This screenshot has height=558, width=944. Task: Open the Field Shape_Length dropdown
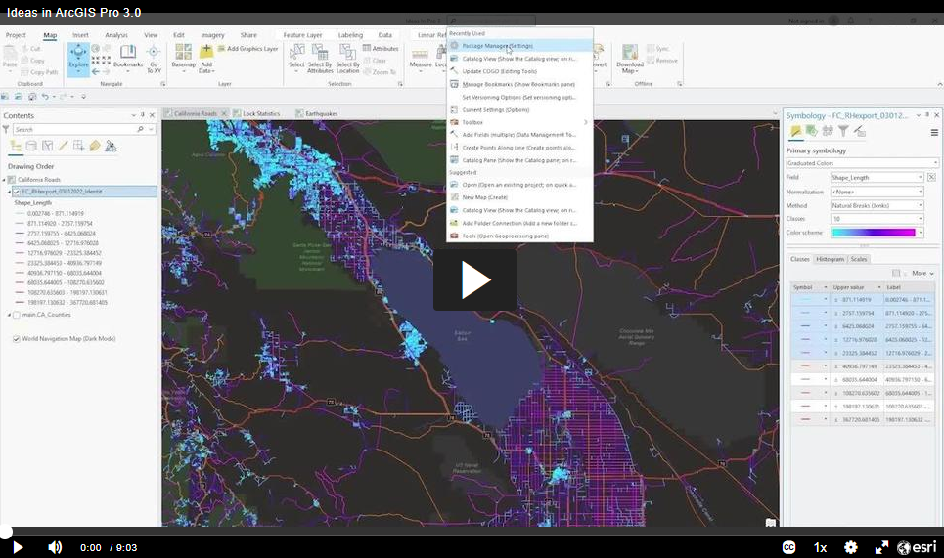[877, 178]
